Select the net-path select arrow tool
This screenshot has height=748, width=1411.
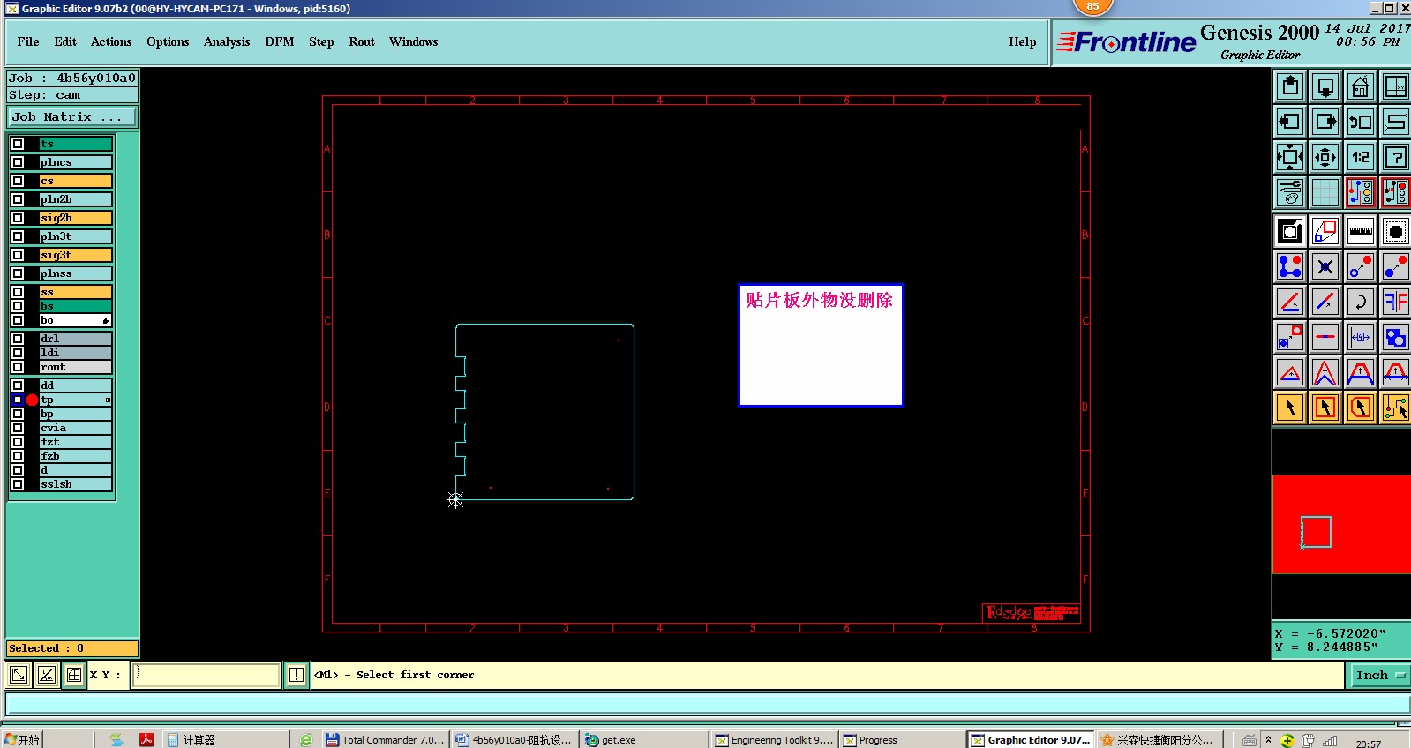coord(1396,408)
